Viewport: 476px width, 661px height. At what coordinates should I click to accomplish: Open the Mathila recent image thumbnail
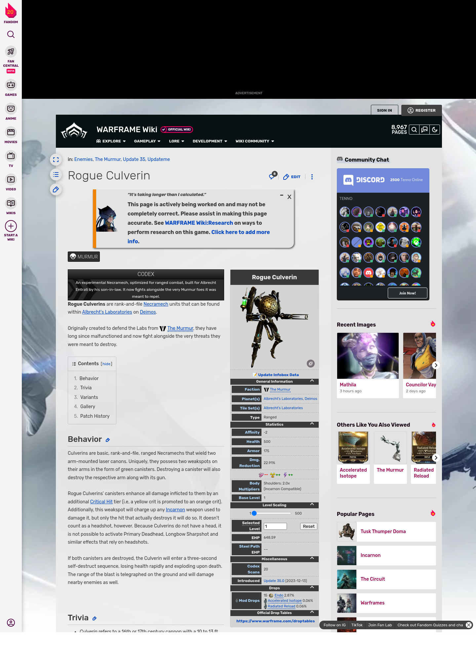(368, 356)
